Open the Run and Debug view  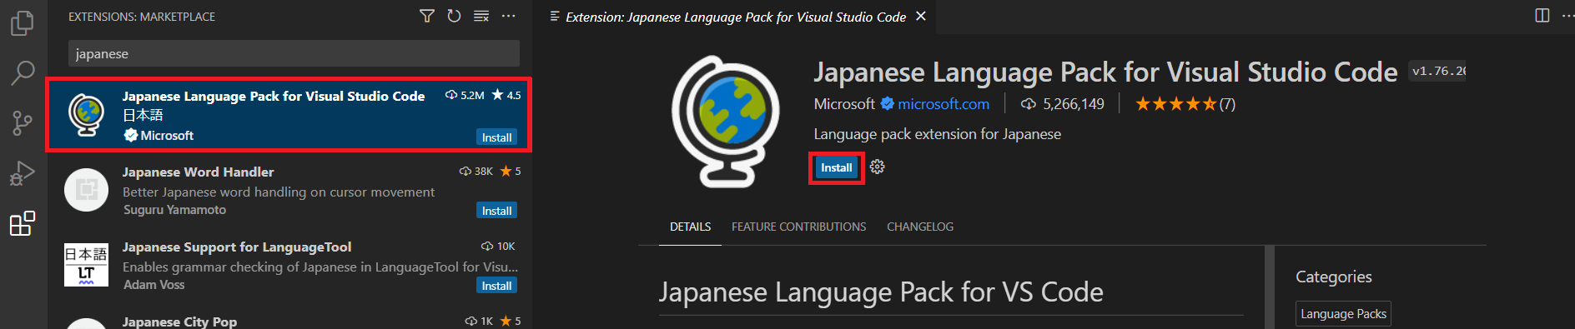23,173
